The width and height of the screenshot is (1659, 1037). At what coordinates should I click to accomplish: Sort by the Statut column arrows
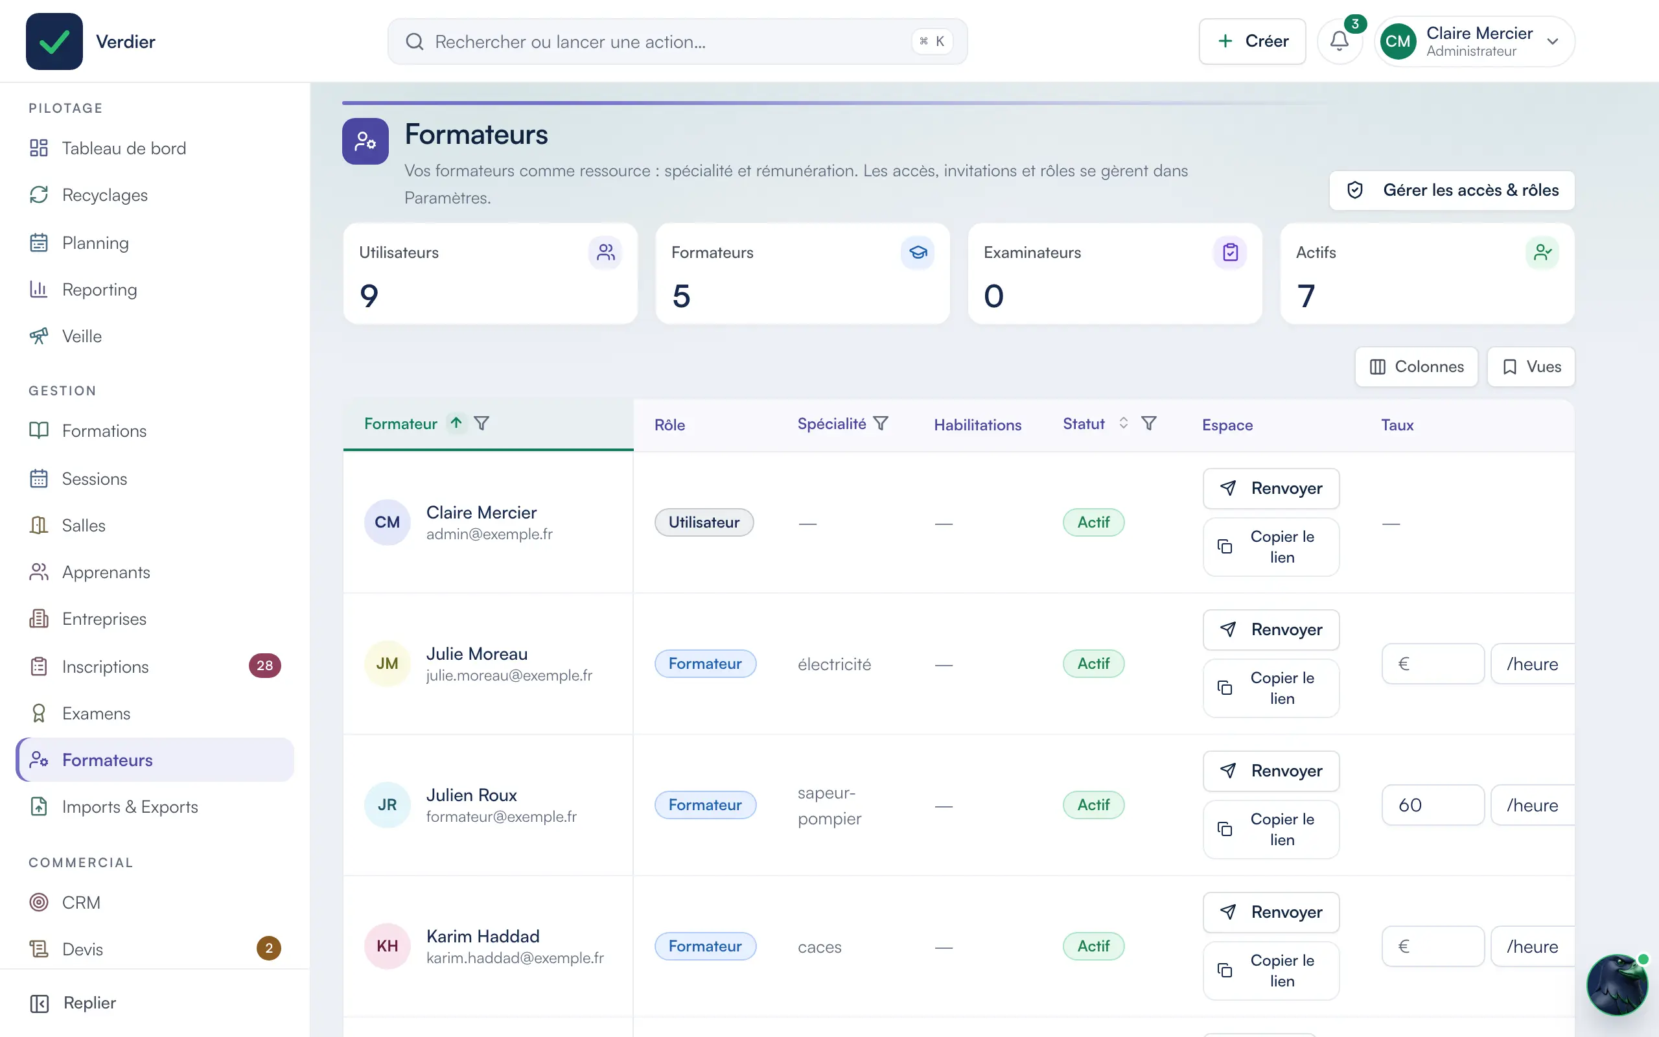(x=1123, y=423)
